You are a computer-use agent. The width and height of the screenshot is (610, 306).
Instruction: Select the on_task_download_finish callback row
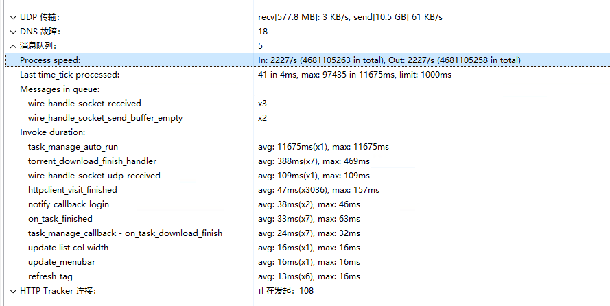(125, 233)
